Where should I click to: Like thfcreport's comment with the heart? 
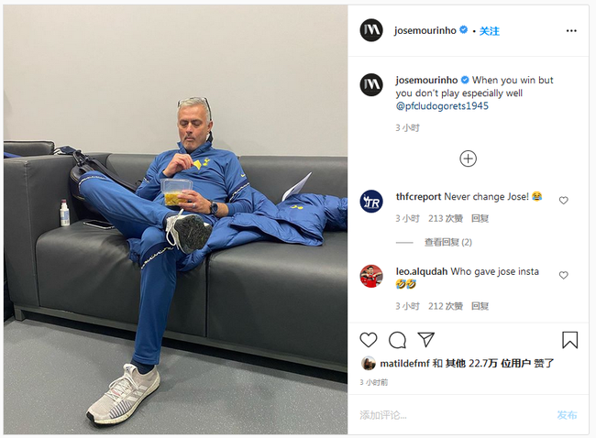pos(563,200)
